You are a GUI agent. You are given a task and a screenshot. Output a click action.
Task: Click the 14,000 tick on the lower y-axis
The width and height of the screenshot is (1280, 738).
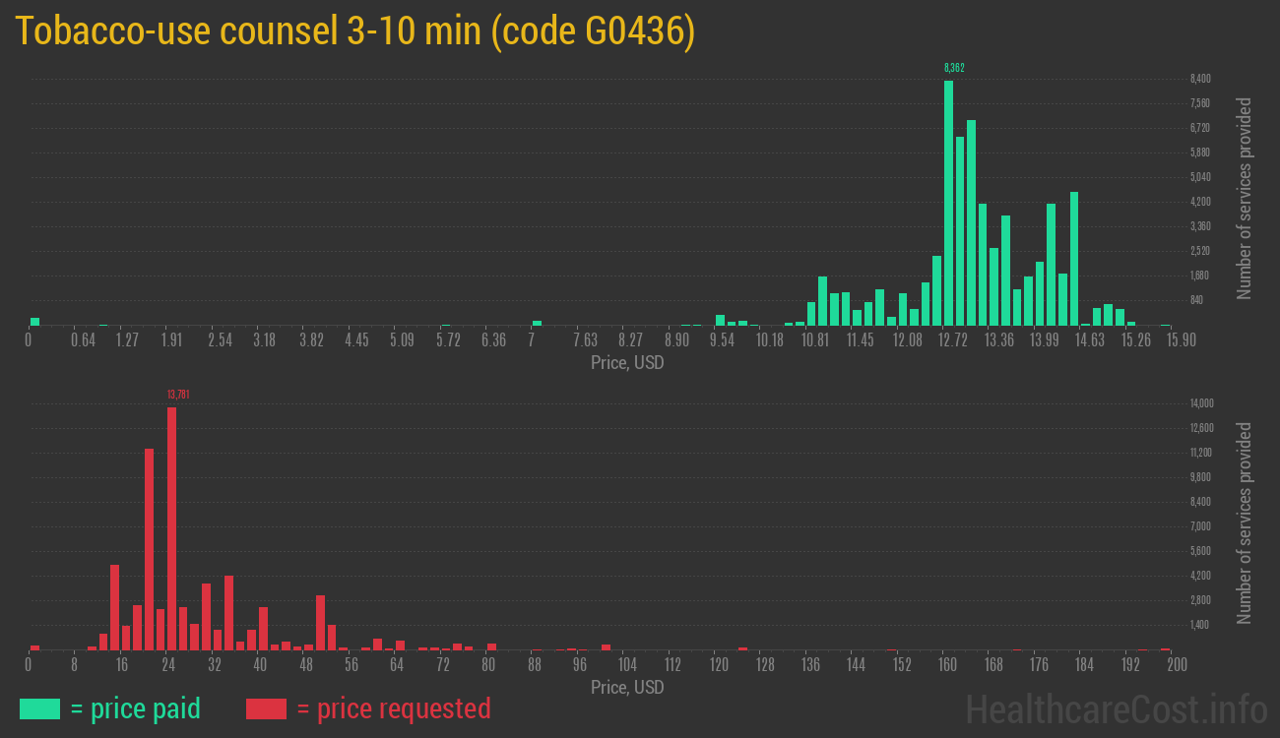(x=1200, y=403)
